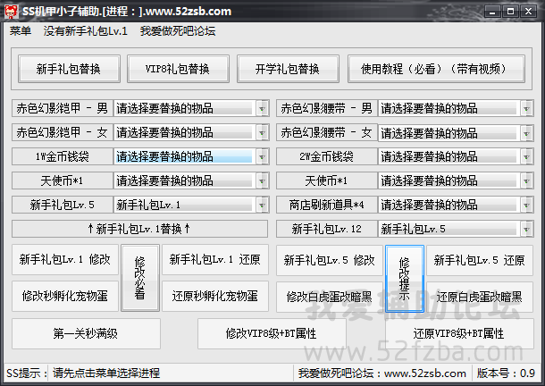Click 新手礼包Lv.1 还原 button
Screen dimensions: 545x386
[x=215, y=259]
